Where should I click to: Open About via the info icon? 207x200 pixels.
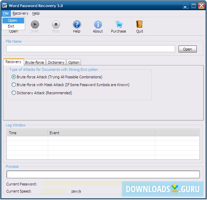coord(98,24)
